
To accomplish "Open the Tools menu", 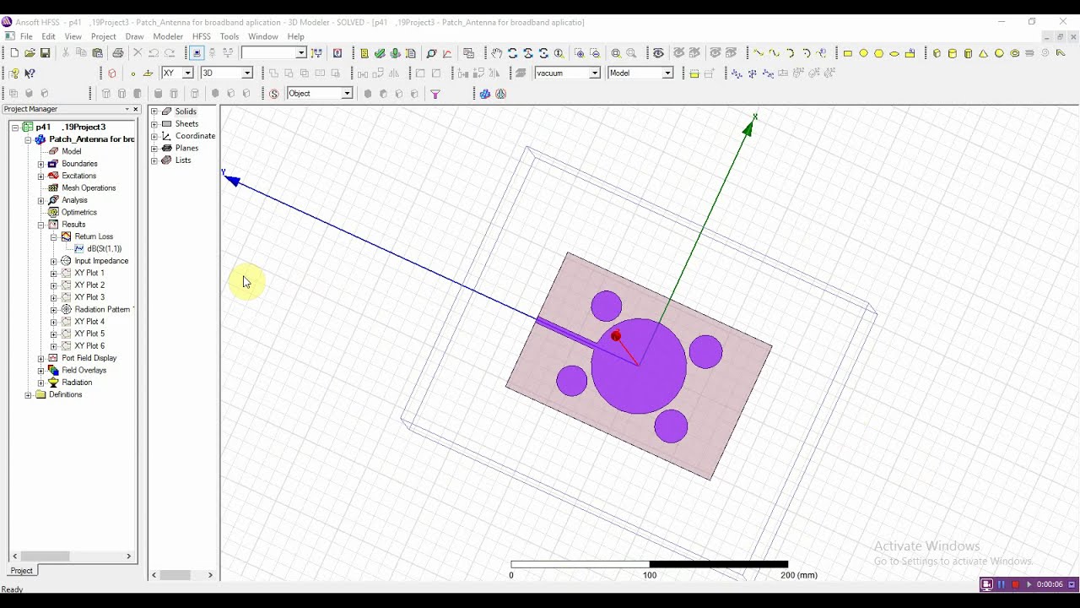I will pyautogui.click(x=229, y=36).
